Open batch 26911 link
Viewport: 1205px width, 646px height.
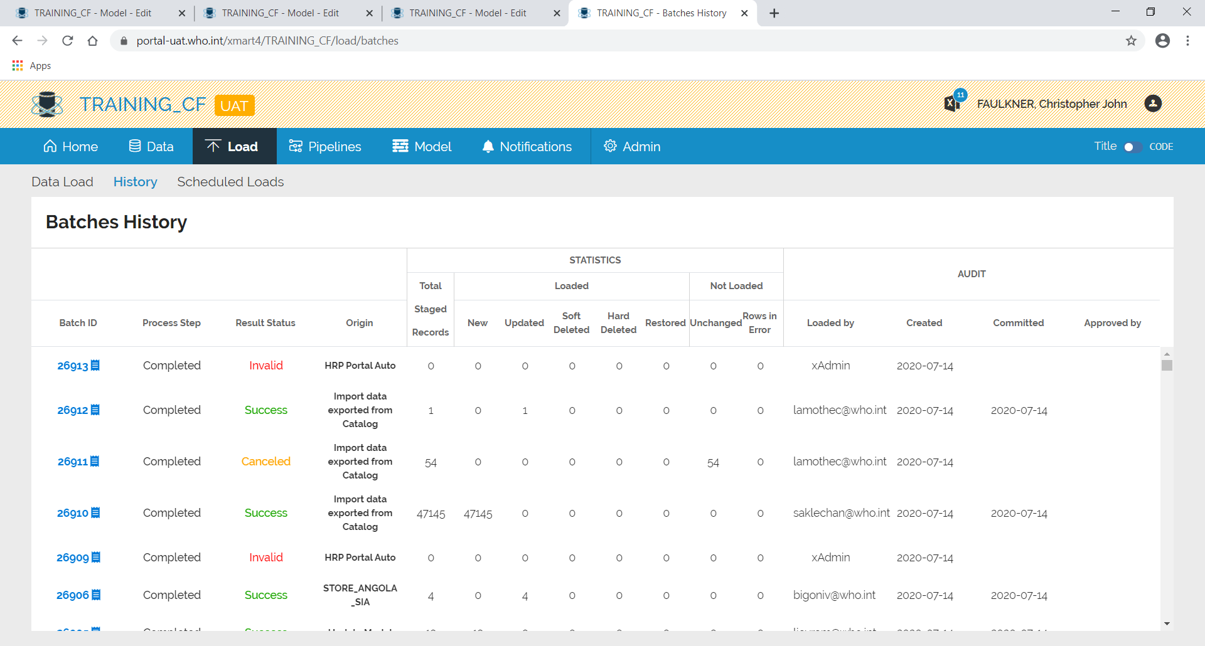(73, 462)
